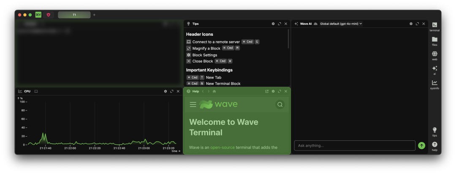Go to Help home page
The width and height of the screenshot is (456, 174).
(x=214, y=91)
